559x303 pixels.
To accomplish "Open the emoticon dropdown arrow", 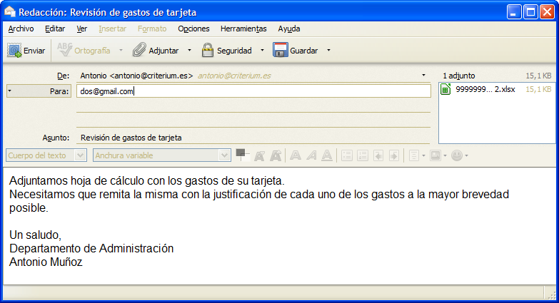I will [466, 155].
